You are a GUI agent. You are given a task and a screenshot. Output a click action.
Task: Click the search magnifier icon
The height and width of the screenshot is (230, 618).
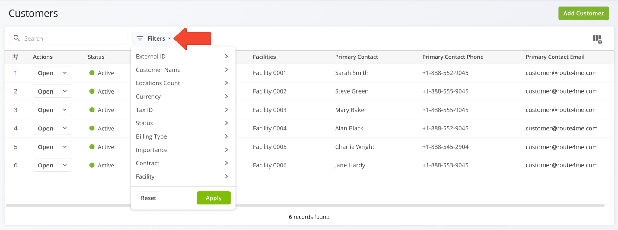click(x=17, y=38)
